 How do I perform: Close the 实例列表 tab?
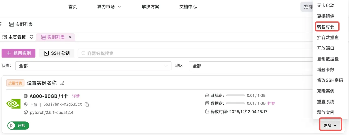(70, 37)
